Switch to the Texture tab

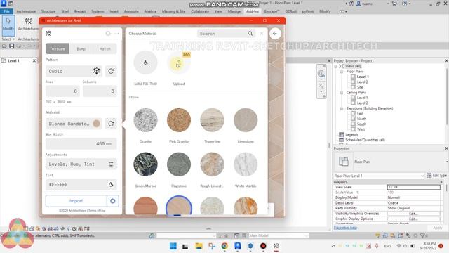(58, 48)
